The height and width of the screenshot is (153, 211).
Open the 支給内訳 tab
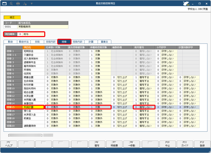[x=50, y=41]
